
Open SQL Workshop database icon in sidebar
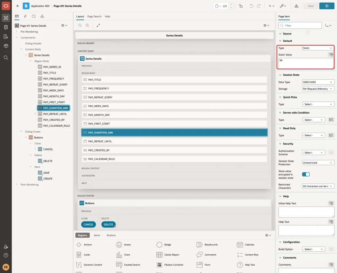point(6,27)
